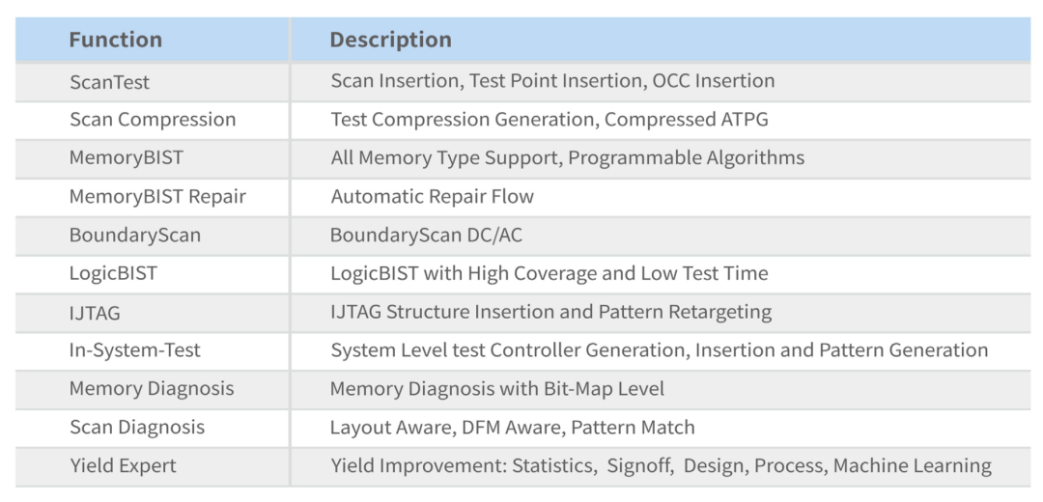The image size is (1043, 502).
Task: Select the ScanTest function cell
Action: tap(109, 82)
